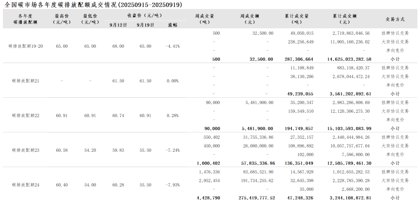Click the -4.41% change cell

tap(172, 46)
